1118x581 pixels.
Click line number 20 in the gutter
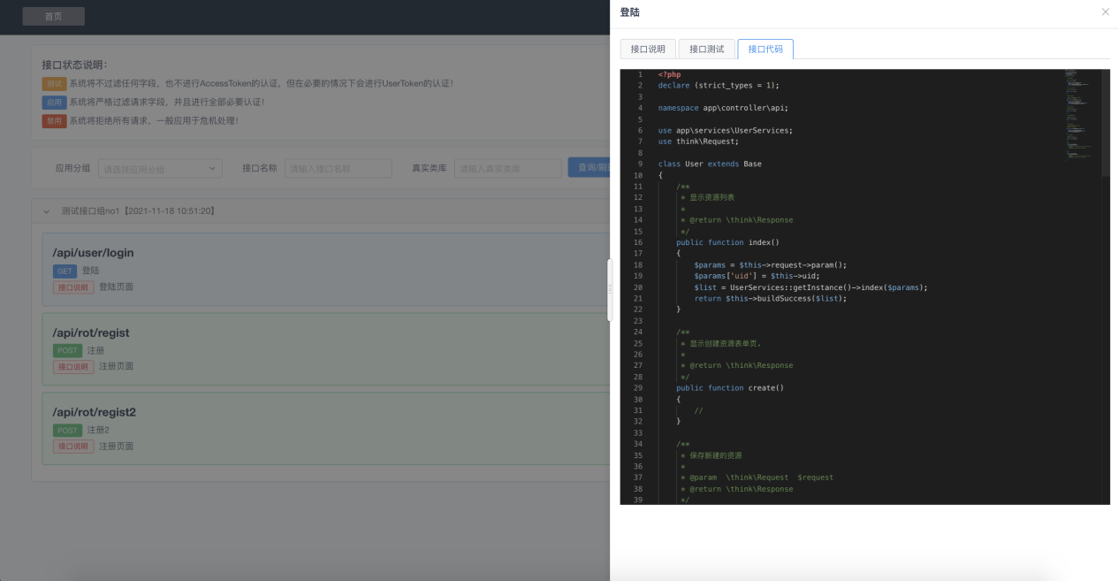pos(638,287)
